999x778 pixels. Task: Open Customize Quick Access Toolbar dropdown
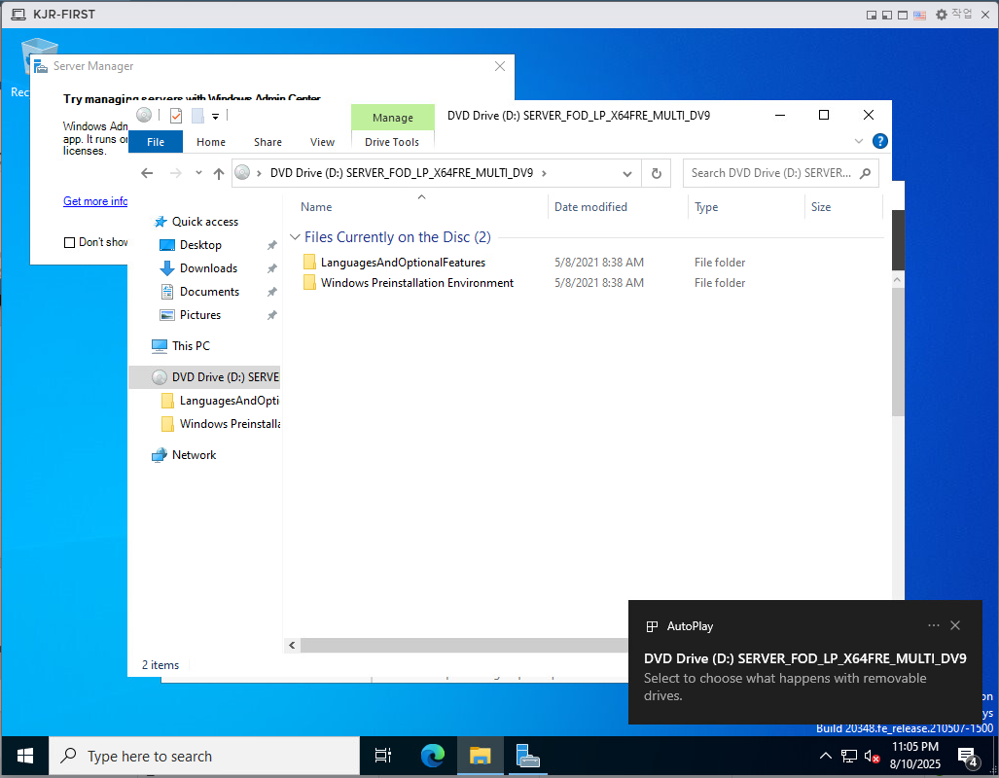[x=215, y=116]
